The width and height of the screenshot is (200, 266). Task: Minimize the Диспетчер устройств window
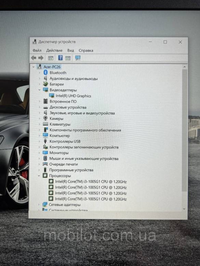point(150,42)
